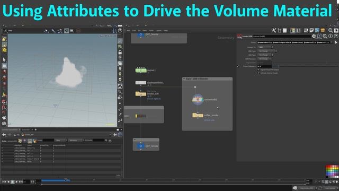Image resolution: width=339 pixels, height=191 pixels.
Task: Click the orange shelf box toolbar icon
Action: click(323, 31)
